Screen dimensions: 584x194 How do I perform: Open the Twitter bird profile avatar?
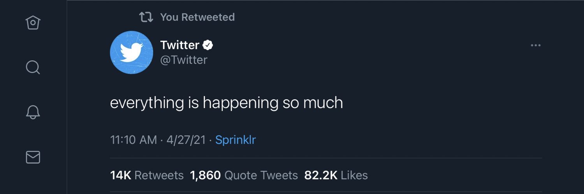[132, 52]
